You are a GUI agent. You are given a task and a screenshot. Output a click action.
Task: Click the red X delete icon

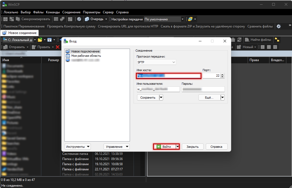(58, 47)
